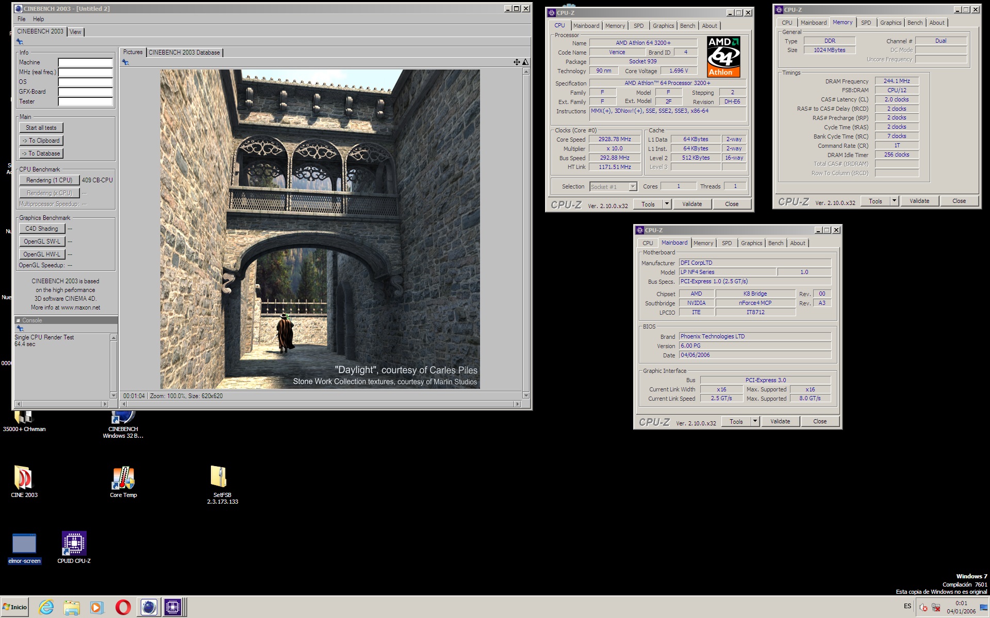Open Tools dropdown arrow in CPU tab window

pos(667,204)
